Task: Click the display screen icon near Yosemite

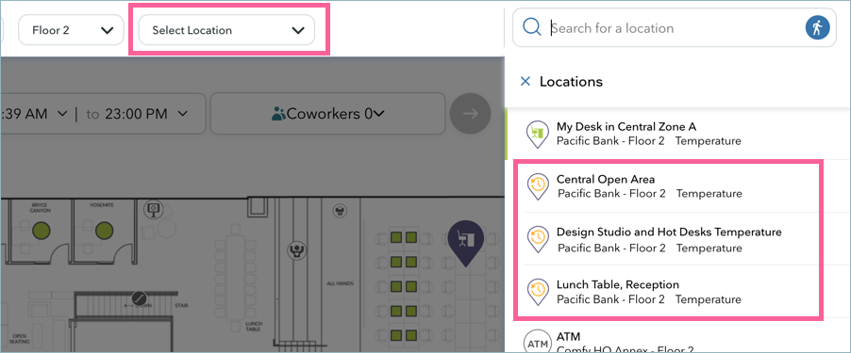Action: 154,209
